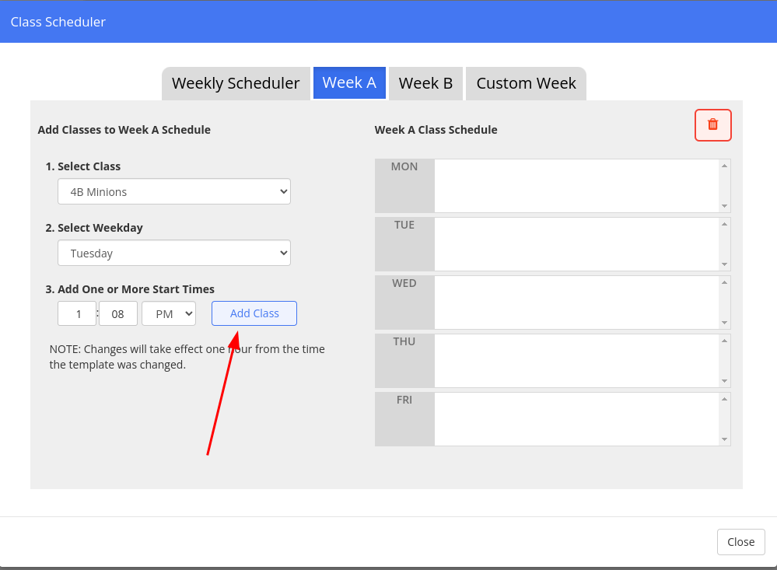Click the "Add Classes to Week A Schedule" heading

tap(124, 130)
